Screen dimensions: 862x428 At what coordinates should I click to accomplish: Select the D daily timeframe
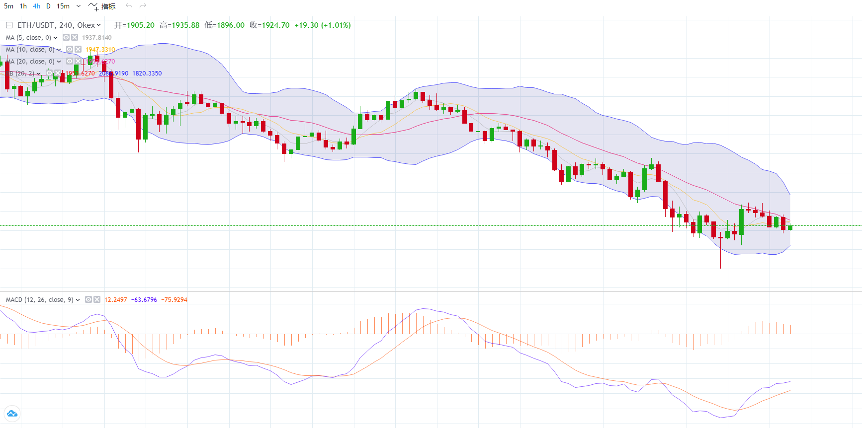coord(48,6)
